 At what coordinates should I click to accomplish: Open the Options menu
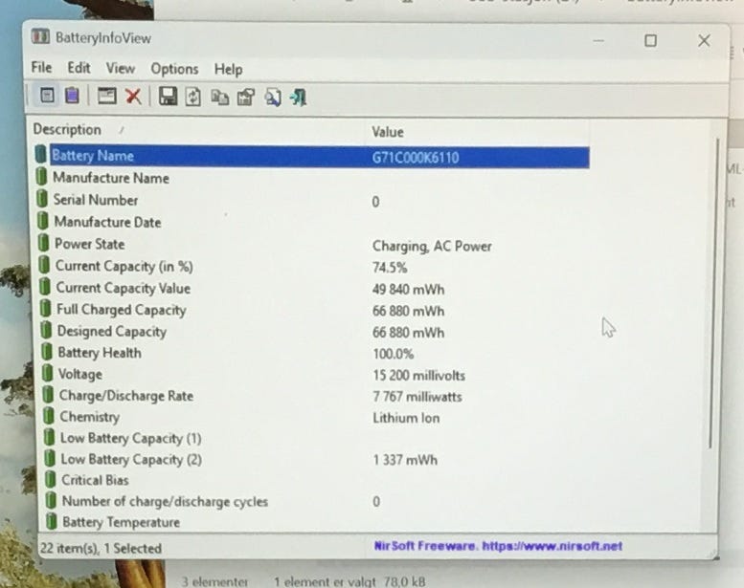click(174, 69)
